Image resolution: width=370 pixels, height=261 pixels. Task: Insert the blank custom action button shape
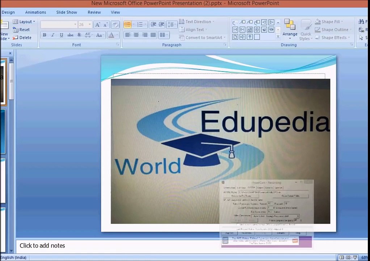click(257, 37)
